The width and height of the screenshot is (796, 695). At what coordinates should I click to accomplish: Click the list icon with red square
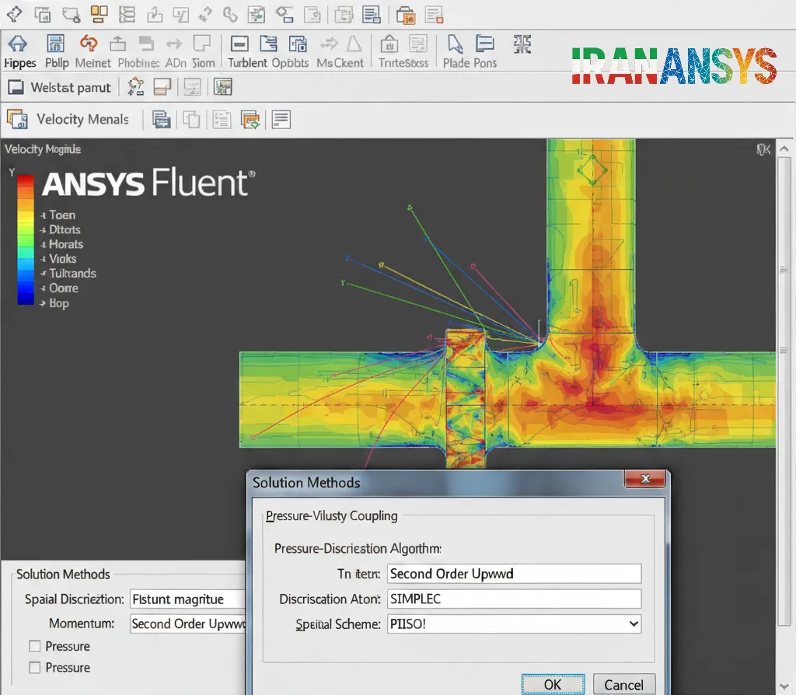coord(434,15)
